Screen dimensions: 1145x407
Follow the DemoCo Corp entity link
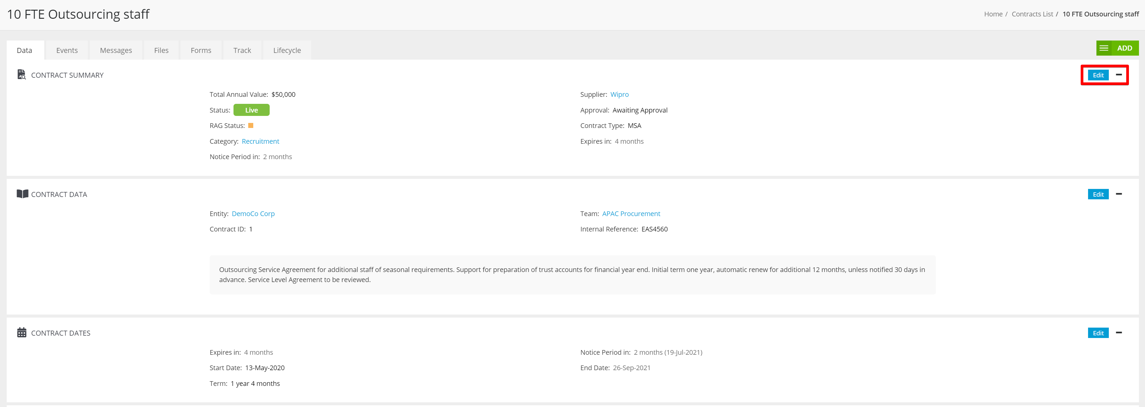pyautogui.click(x=253, y=214)
